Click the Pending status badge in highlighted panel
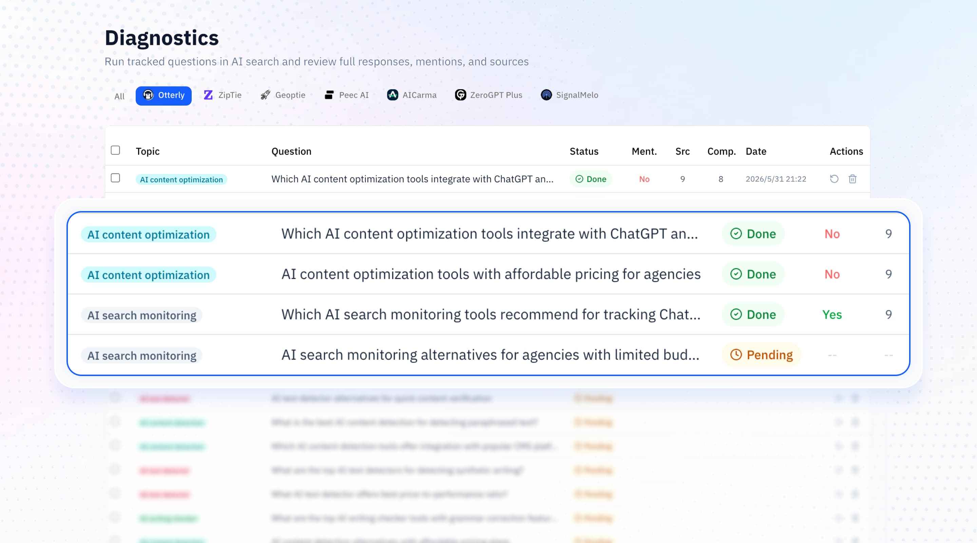Screen dimensions: 977x543 point(762,355)
